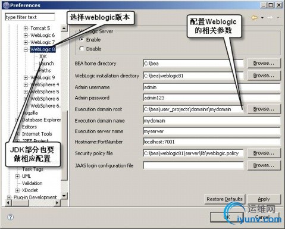
Task: Expand the WebLogic 7 tree node
Action: tap(26, 42)
